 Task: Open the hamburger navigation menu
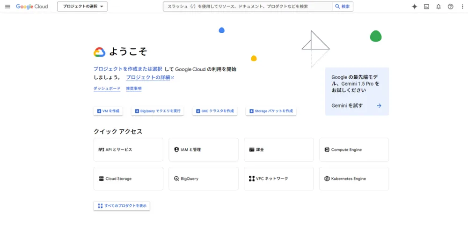pyautogui.click(x=7, y=7)
